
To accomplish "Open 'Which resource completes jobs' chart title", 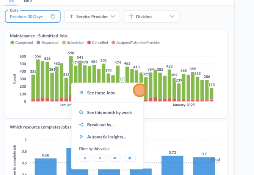I will click(x=41, y=127).
